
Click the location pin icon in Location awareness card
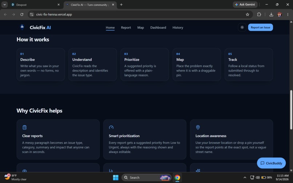tap(198, 127)
